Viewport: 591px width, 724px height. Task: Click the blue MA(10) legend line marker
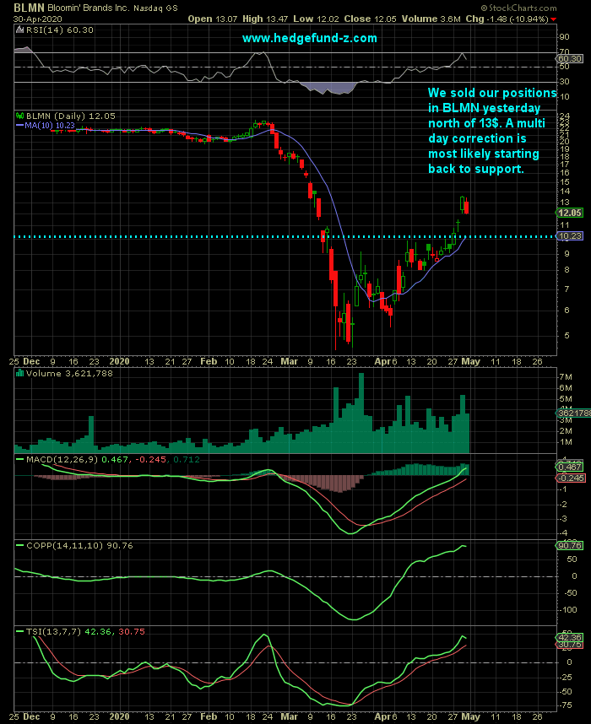click(x=19, y=126)
